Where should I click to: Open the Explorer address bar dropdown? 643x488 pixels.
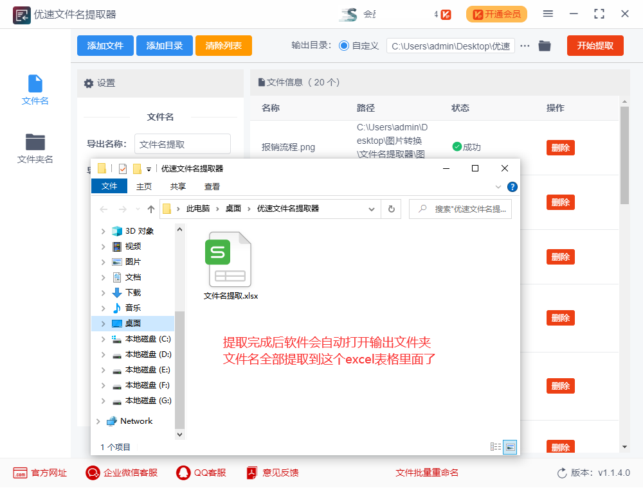point(371,209)
